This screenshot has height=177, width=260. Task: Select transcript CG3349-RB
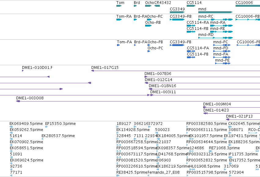pyautogui.click(x=177, y=19)
